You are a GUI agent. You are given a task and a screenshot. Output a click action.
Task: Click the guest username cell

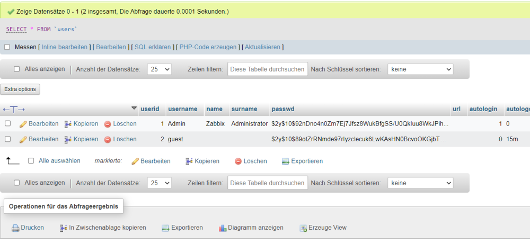[175, 139]
